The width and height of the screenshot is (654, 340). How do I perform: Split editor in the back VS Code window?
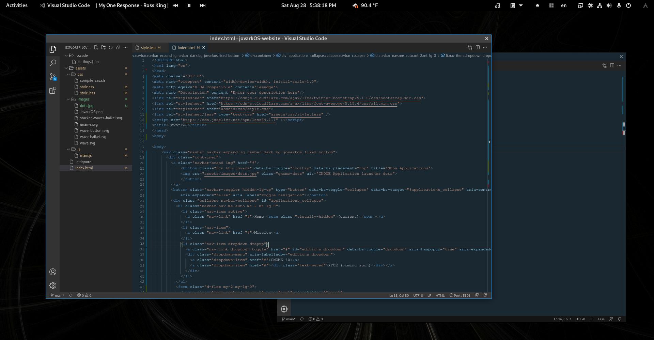pyautogui.click(x=612, y=65)
